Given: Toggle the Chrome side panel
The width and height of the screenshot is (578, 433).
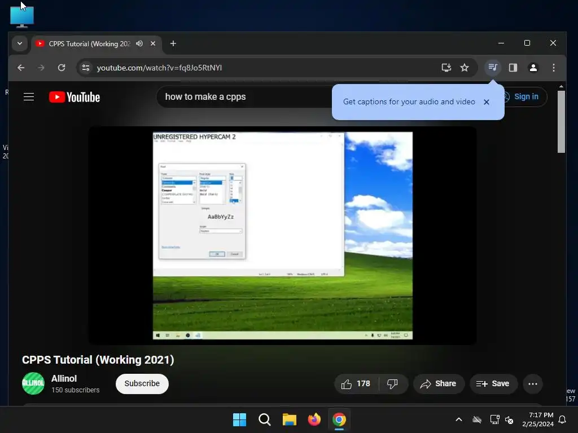Looking at the screenshot, I should 513,68.
